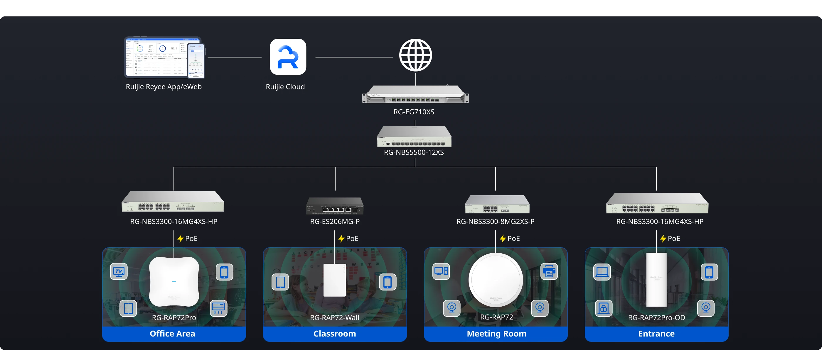Click the PoE lightning icon above Classroom

(341, 238)
